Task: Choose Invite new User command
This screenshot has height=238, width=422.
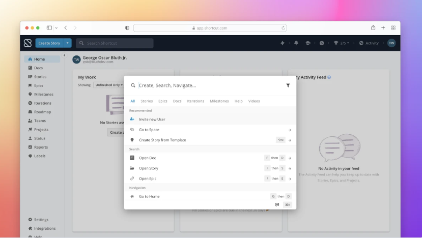Action: coord(210,119)
